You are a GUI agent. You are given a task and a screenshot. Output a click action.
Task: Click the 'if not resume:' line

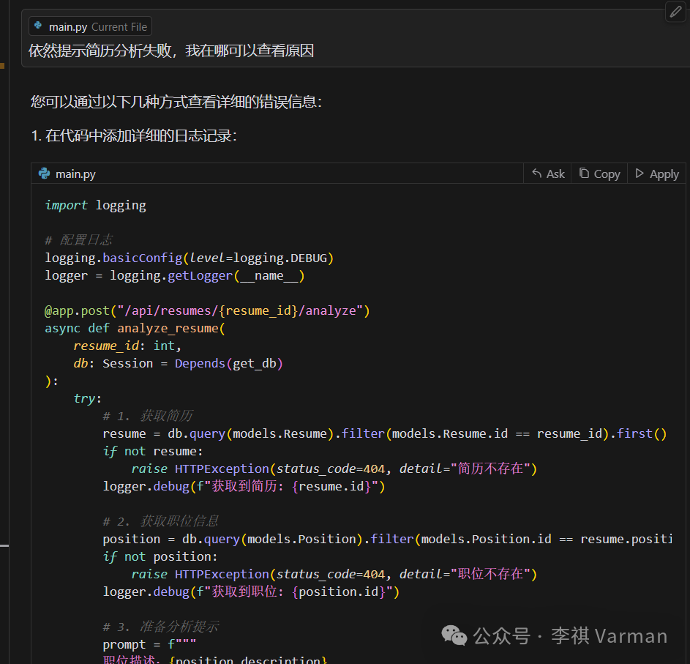pos(153,451)
